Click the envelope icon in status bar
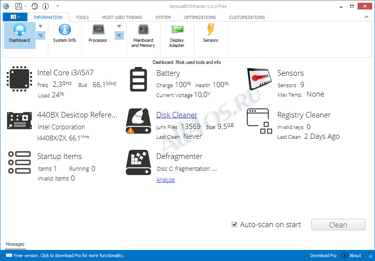The image size is (375, 261). click(9, 255)
